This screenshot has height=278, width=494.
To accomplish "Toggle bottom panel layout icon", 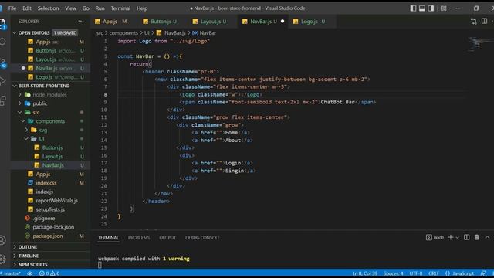I will click(422, 8).
